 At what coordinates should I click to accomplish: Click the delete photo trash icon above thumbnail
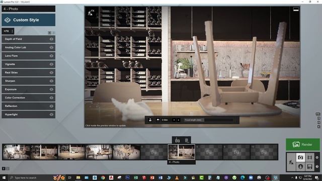pos(187,141)
